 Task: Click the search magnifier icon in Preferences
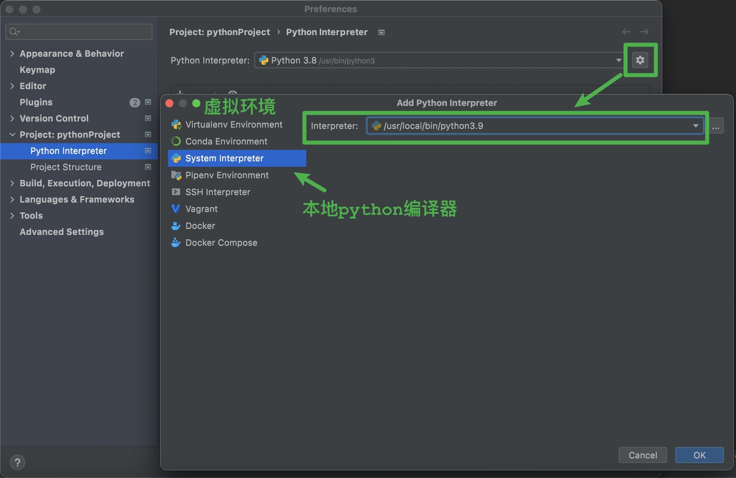[x=14, y=31]
